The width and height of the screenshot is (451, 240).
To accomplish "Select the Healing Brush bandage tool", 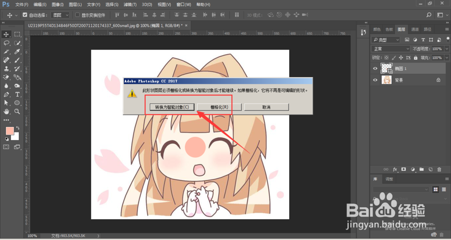I will point(6,60).
